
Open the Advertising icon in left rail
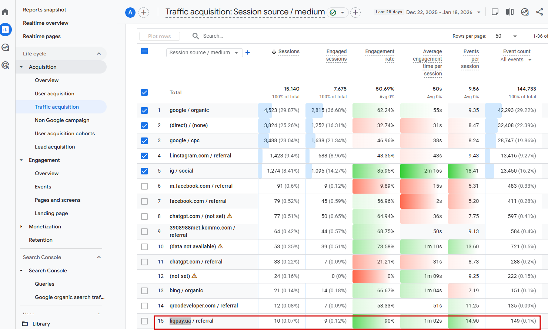(6, 65)
